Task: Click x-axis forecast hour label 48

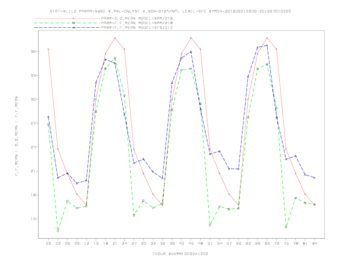Action: 201,243
